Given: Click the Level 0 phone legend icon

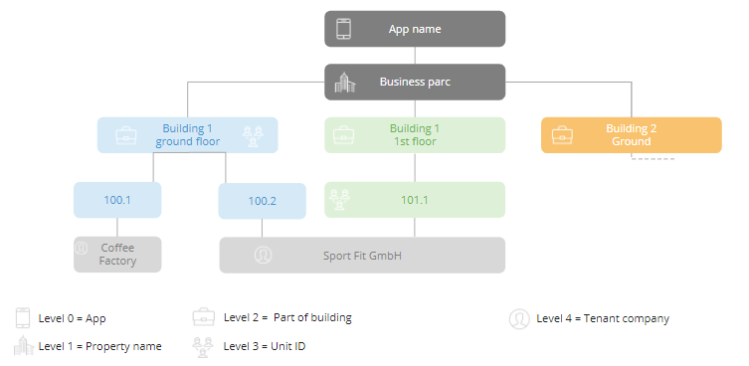Looking at the screenshot, I should (x=23, y=317).
